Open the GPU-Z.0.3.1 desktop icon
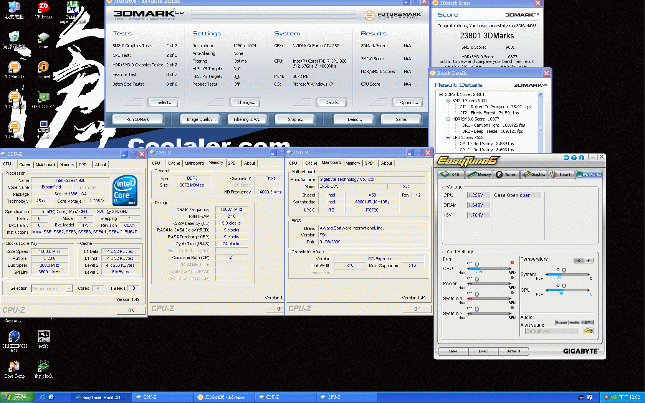The width and height of the screenshot is (645, 403). point(43,101)
